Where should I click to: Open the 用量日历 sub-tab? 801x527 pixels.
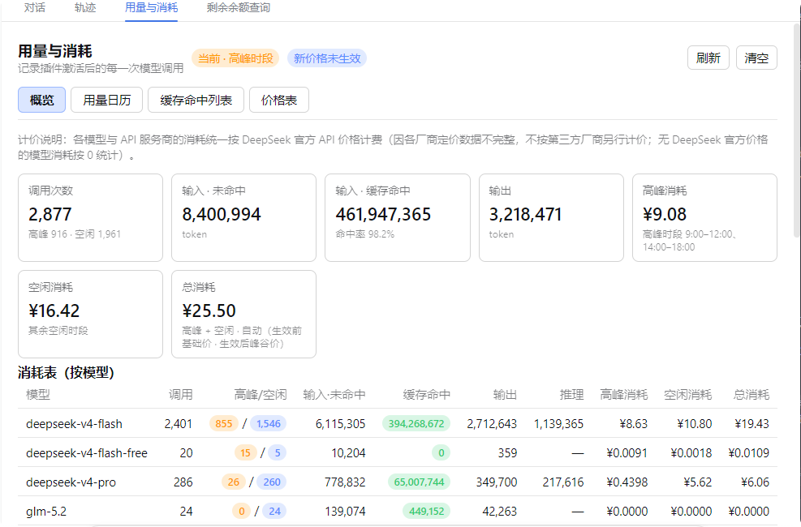[x=107, y=100]
